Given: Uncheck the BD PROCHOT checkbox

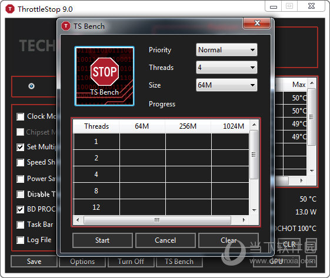Looking at the screenshot, I should (21, 209).
